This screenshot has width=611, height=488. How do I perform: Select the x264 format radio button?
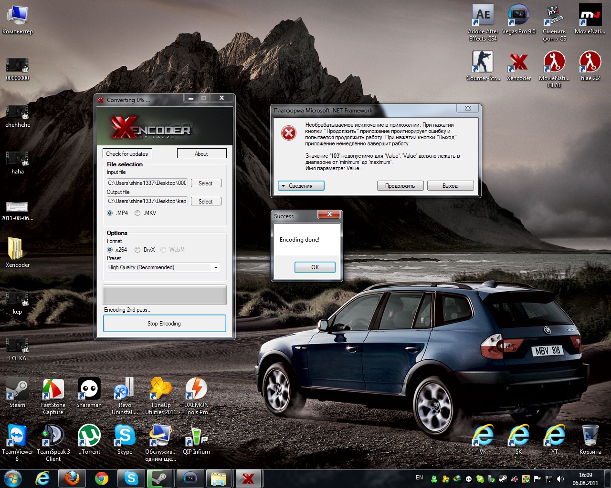pyautogui.click(x=110, y=250)
